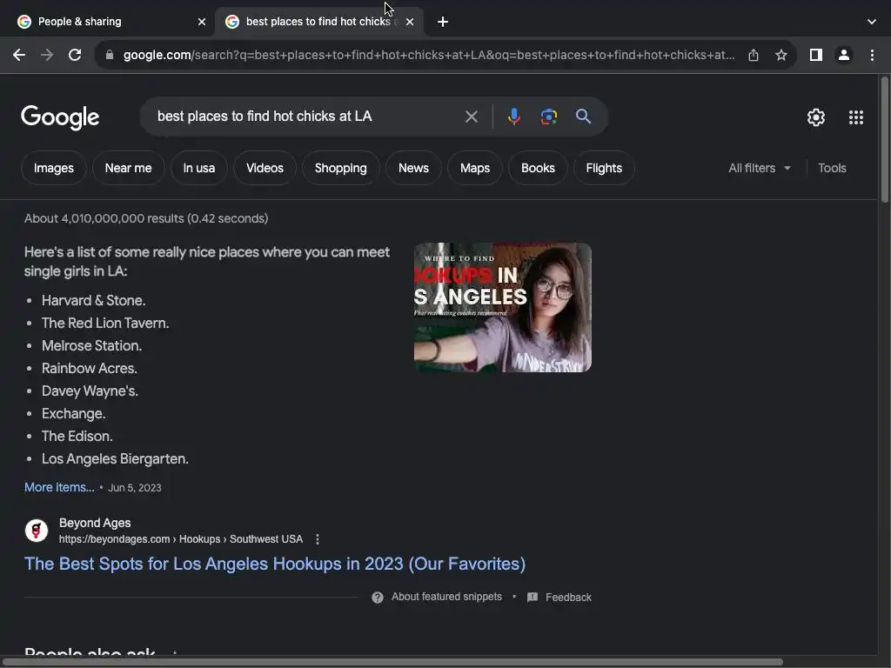Click into the Google search input field
The height and width of the screenshot is (668, 891).
pyautogui.click(x=307, y=117)
